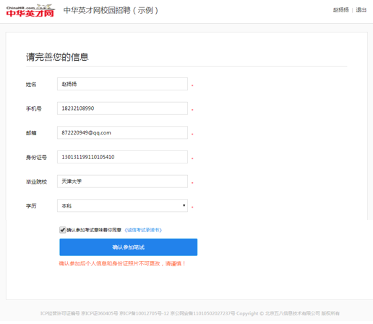Uncheck the exam agreement checkbox

click(62, 230)
